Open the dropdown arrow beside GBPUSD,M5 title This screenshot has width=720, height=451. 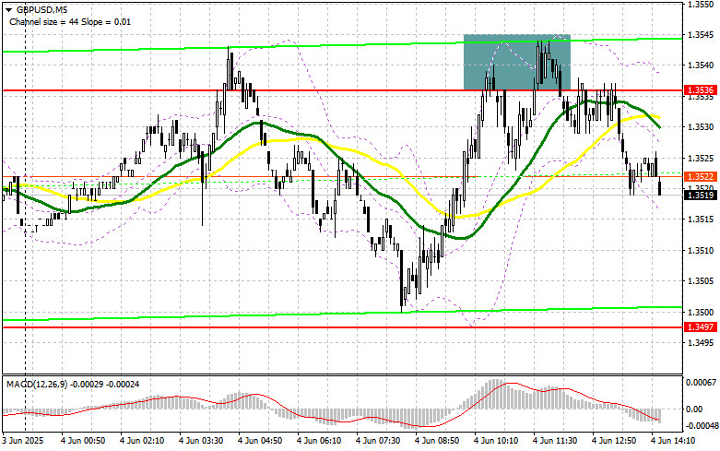pyautogui.click(x=8, y=9)
